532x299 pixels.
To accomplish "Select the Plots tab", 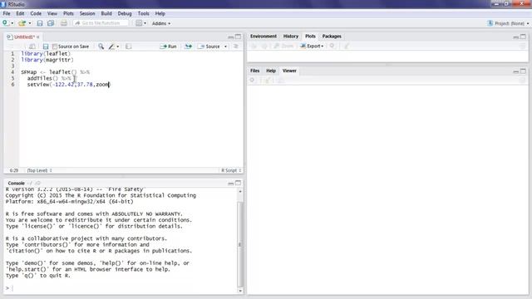I will 310,37.
